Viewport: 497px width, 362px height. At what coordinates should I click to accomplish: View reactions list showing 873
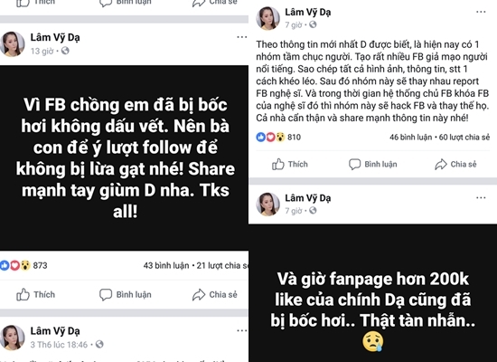pos(23,265)
